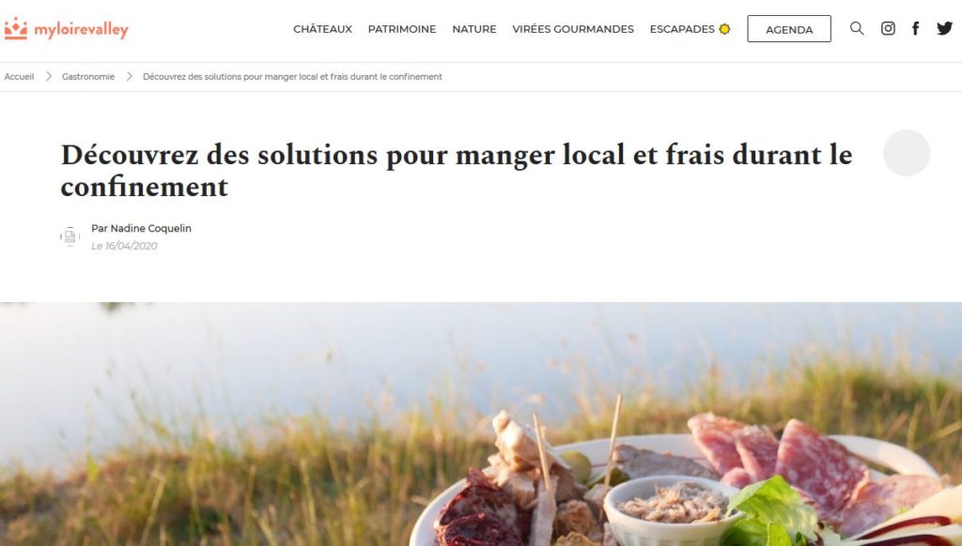Image resolution: width=962 pixels, height=546 pixels.
Task: Go to the Escapades section
Action: click(682, 29)
